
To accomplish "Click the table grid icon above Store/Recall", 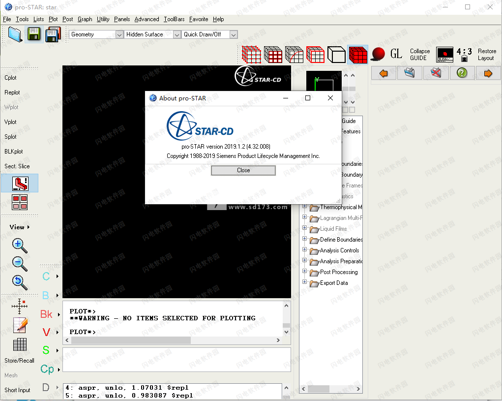I will click(x=20, y=344).
